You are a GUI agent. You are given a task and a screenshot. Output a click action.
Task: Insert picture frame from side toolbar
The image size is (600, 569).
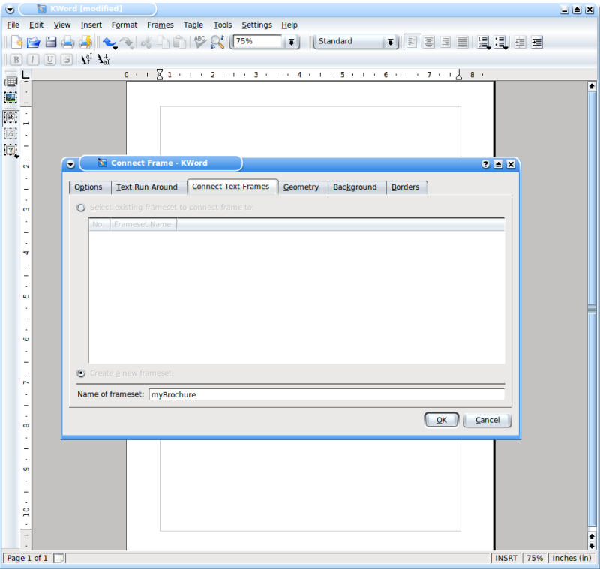coord(10,98)
